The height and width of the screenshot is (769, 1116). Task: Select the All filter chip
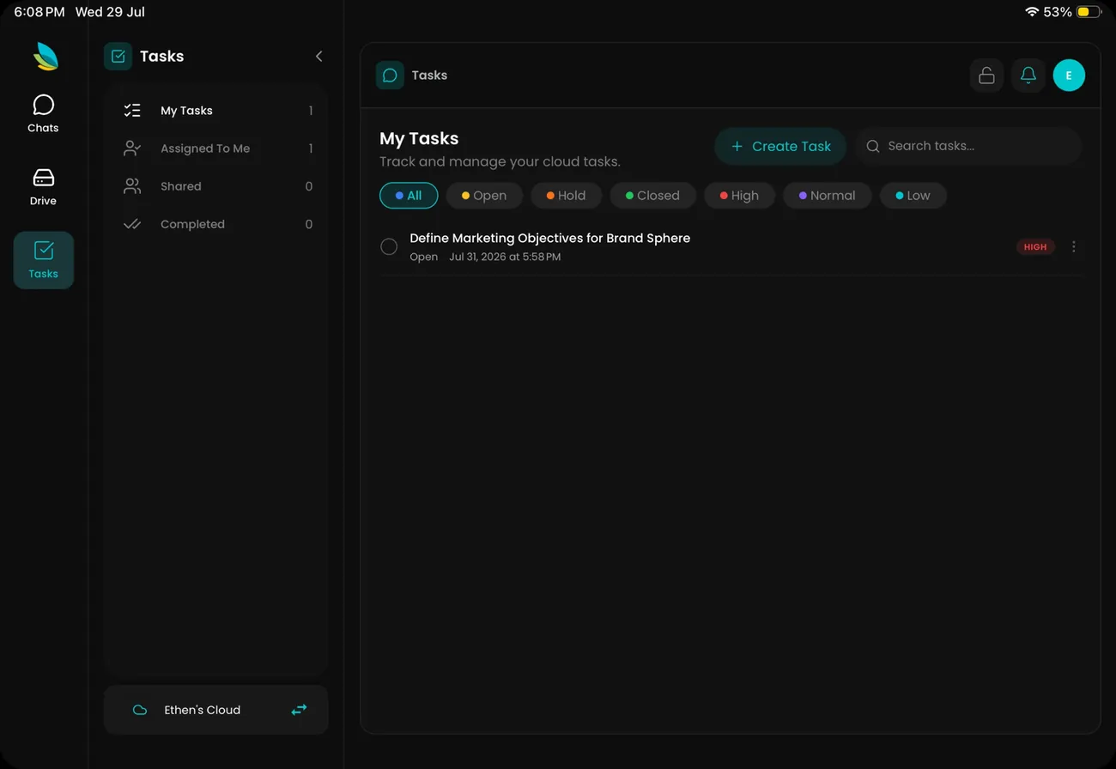coord(409,196)
